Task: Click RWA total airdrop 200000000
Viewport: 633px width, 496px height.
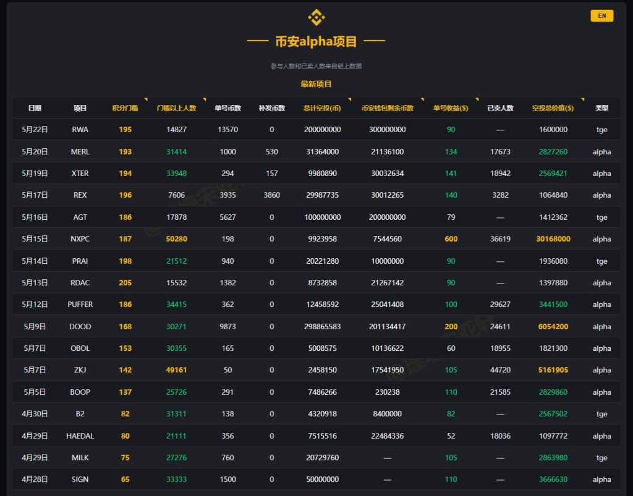Action: [x=322, y=130]
